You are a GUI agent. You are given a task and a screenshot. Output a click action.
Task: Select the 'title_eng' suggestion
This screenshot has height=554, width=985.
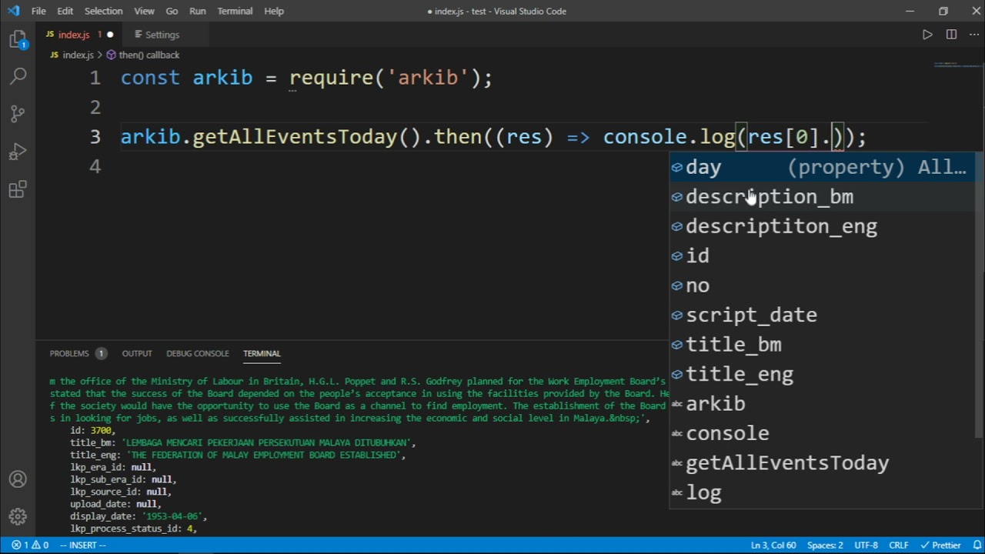[822, 374]
